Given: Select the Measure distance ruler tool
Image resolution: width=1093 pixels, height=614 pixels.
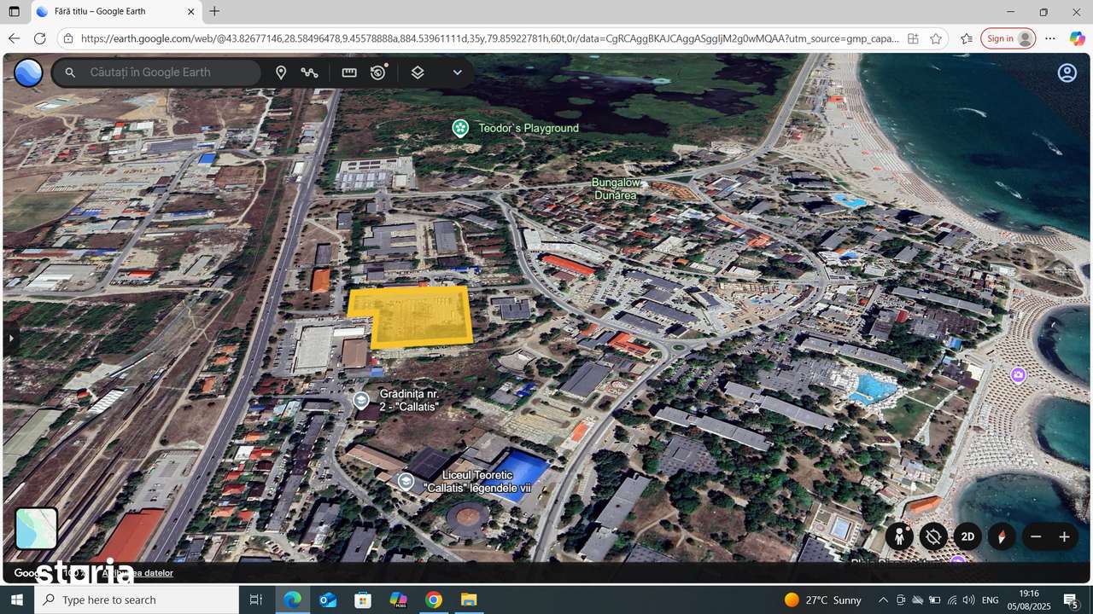Looking at the screenshot, I should (348, 72).
